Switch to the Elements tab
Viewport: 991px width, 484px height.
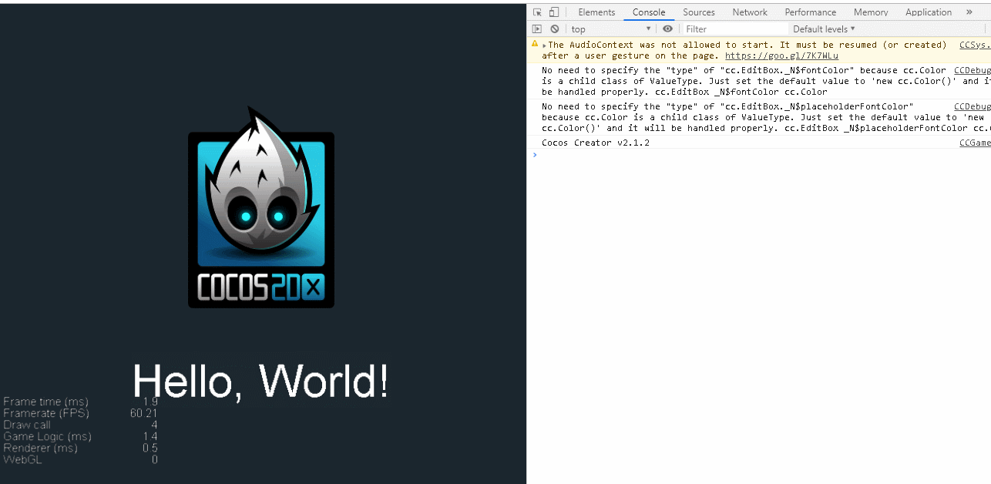pos(596,12)
